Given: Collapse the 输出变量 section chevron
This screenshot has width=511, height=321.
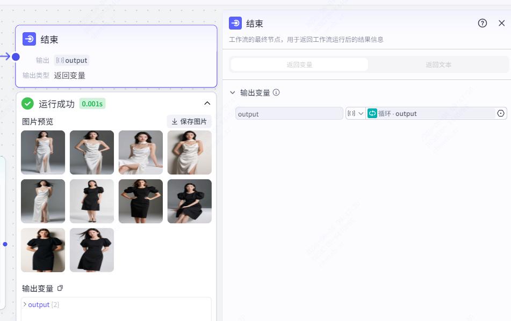Looking at the screenshot, I should click(x=233, y=92).
